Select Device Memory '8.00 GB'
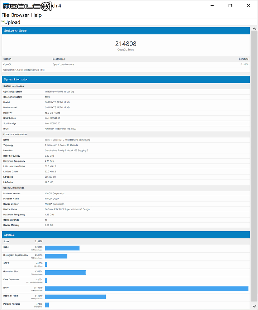This screenshot has height=310, width=258. point(49,225)
